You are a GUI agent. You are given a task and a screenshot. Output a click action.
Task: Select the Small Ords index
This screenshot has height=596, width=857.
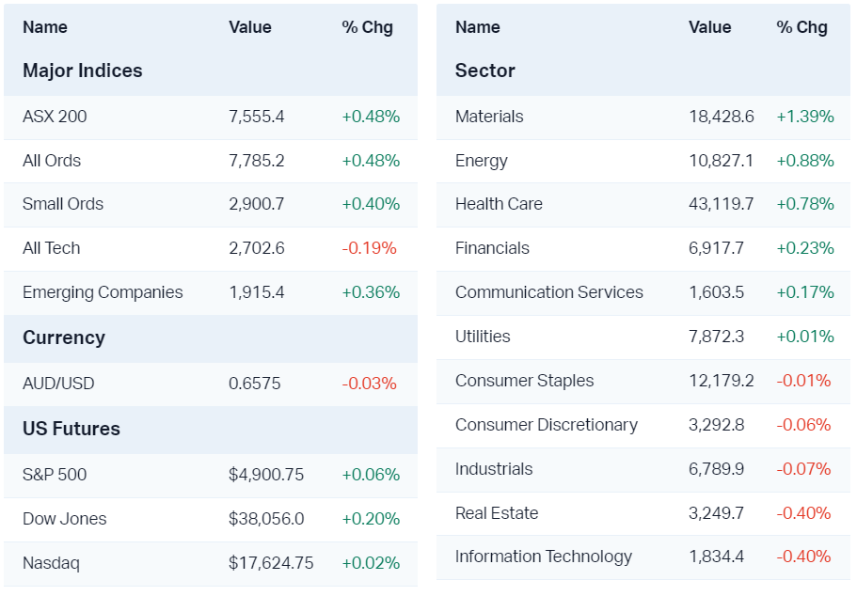point(63,204)
